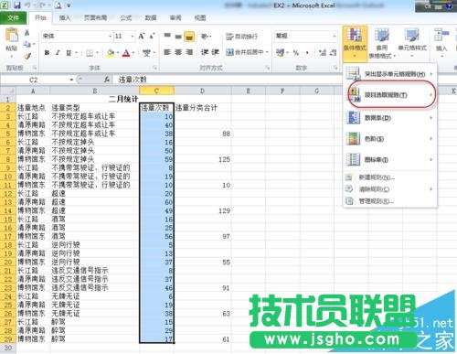Click the Increase Decimal icon
Screen dimensions: 457x354
point(323,53)
